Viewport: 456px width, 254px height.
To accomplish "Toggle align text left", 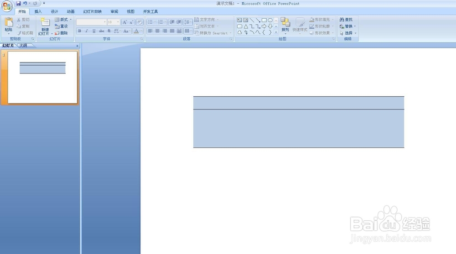I will (x=150, y=31).
